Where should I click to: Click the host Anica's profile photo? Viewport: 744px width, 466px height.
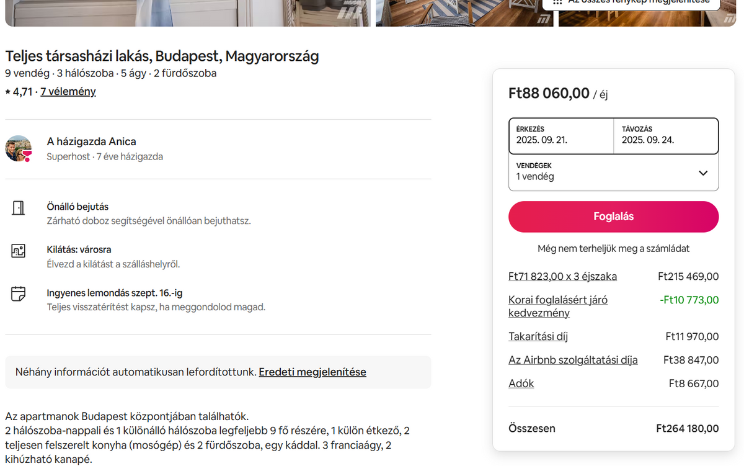19,149
